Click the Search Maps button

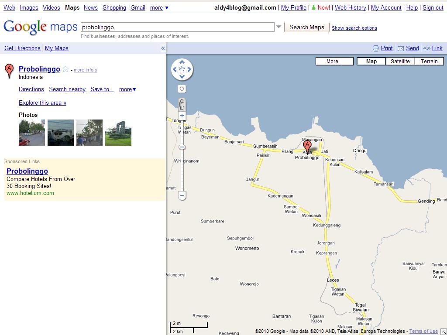point(306,27)
